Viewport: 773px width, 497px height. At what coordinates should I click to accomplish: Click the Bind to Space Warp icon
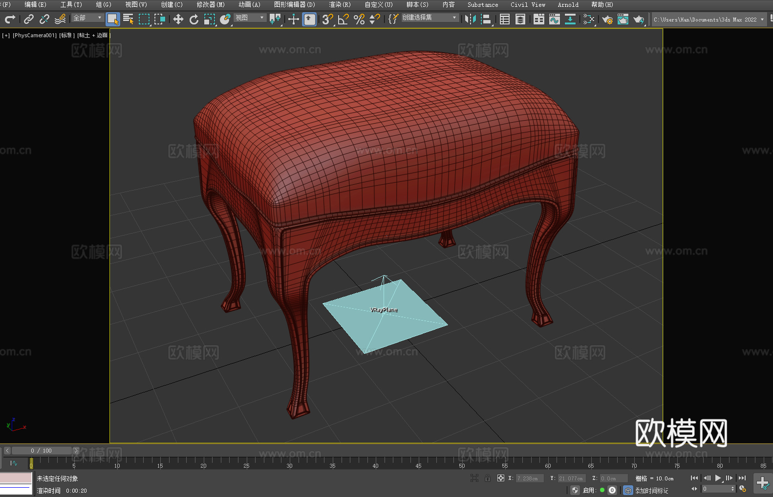coord(60,19)
